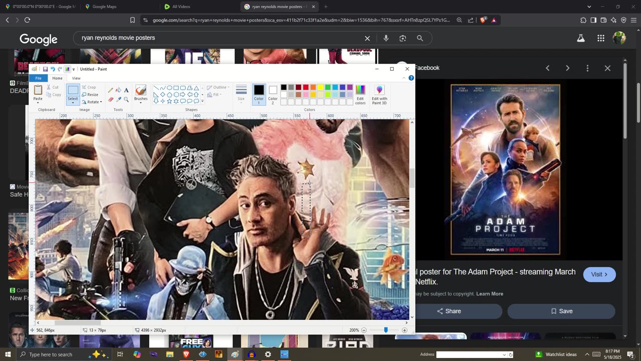Choose the Five-point star shape
Image resolution: width=641 pixels, height=361 pixels.
[x=169, y=101]
